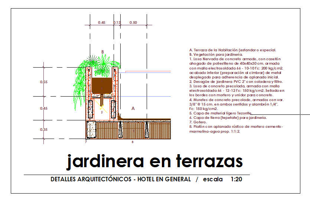Select the 'DETALLES ARQUITECTÓNICOS - HOTEL EN GENERAL' subtitle

(120, 179)
